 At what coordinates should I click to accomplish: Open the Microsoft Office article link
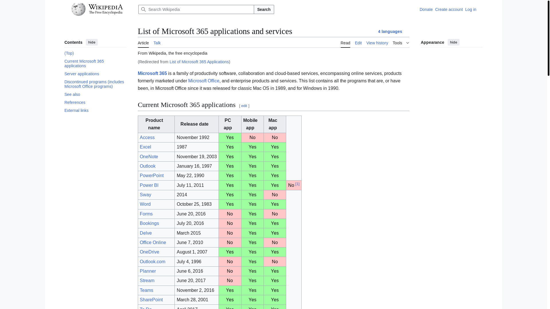coord(204,81)
